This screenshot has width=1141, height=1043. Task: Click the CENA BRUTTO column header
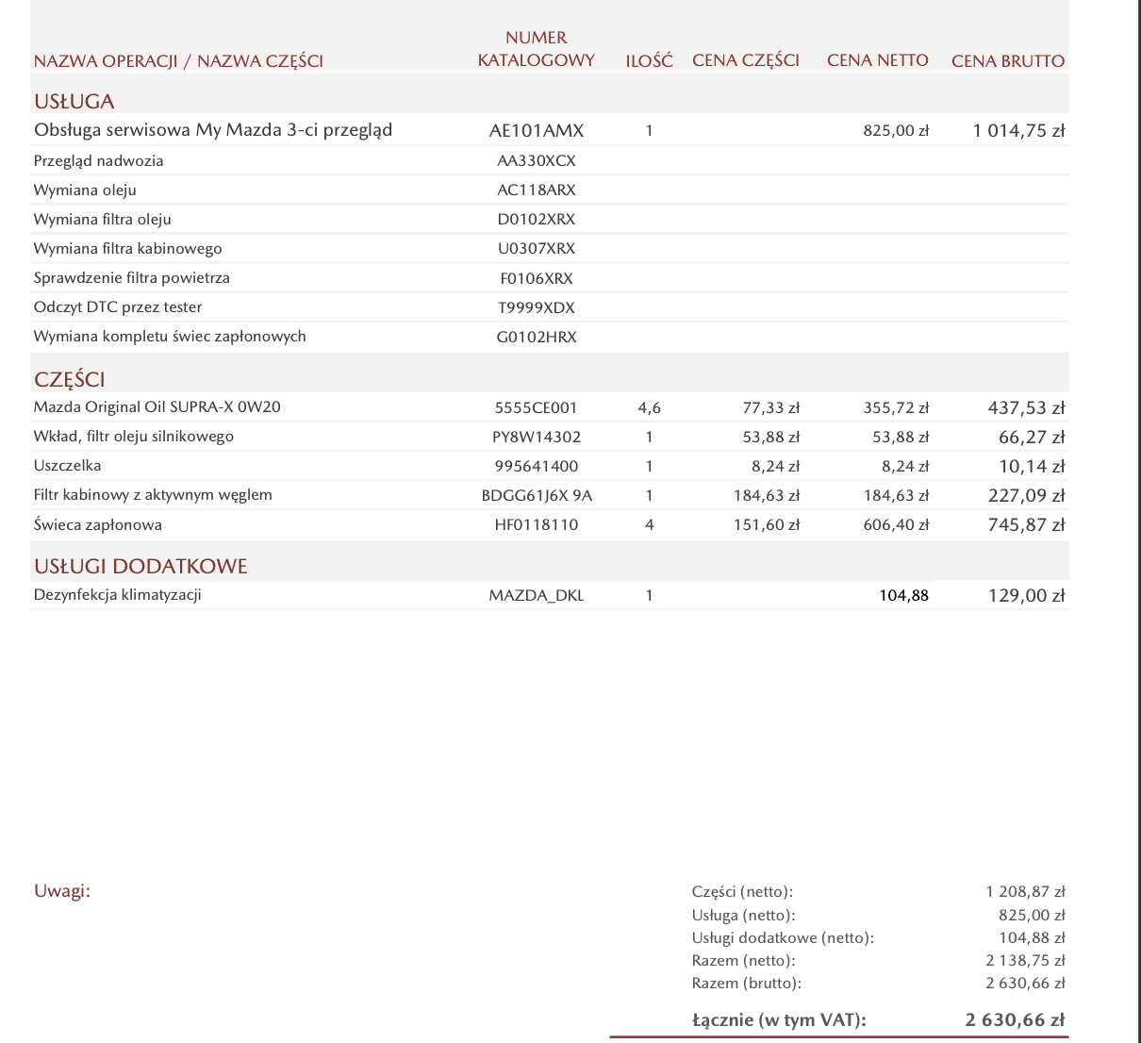point(1007,61)
